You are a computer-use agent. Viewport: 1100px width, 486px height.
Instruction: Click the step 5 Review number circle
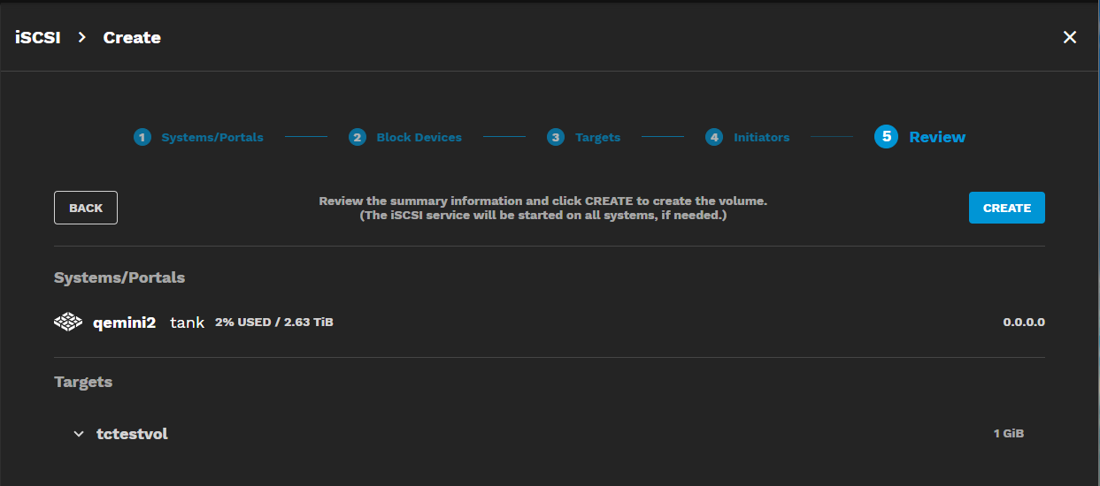[887, 136]
